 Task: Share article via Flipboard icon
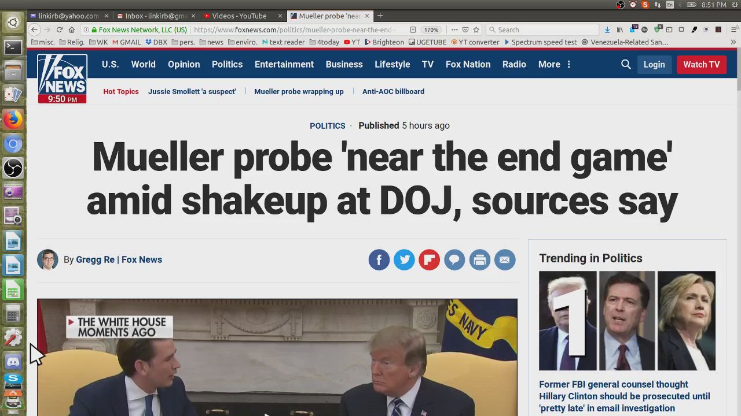tap(430, 260)
